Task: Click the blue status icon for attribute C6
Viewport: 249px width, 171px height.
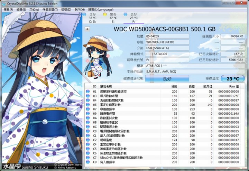Action: [87, 153]
